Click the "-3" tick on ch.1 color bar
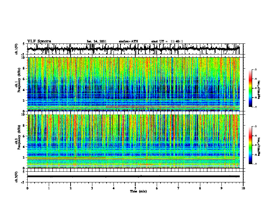Viewport: 274px width, 211px height. 255,69
